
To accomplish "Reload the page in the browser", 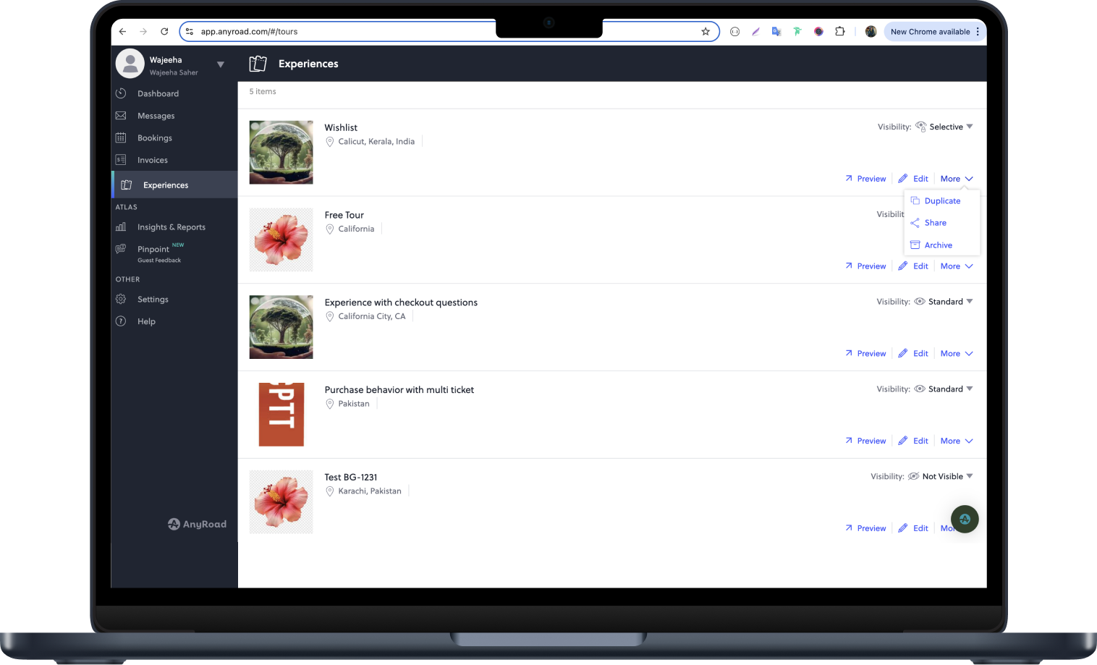I will click(x=164, y=31).
